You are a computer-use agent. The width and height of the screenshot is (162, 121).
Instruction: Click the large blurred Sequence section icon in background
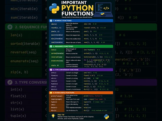click(10, 27)
